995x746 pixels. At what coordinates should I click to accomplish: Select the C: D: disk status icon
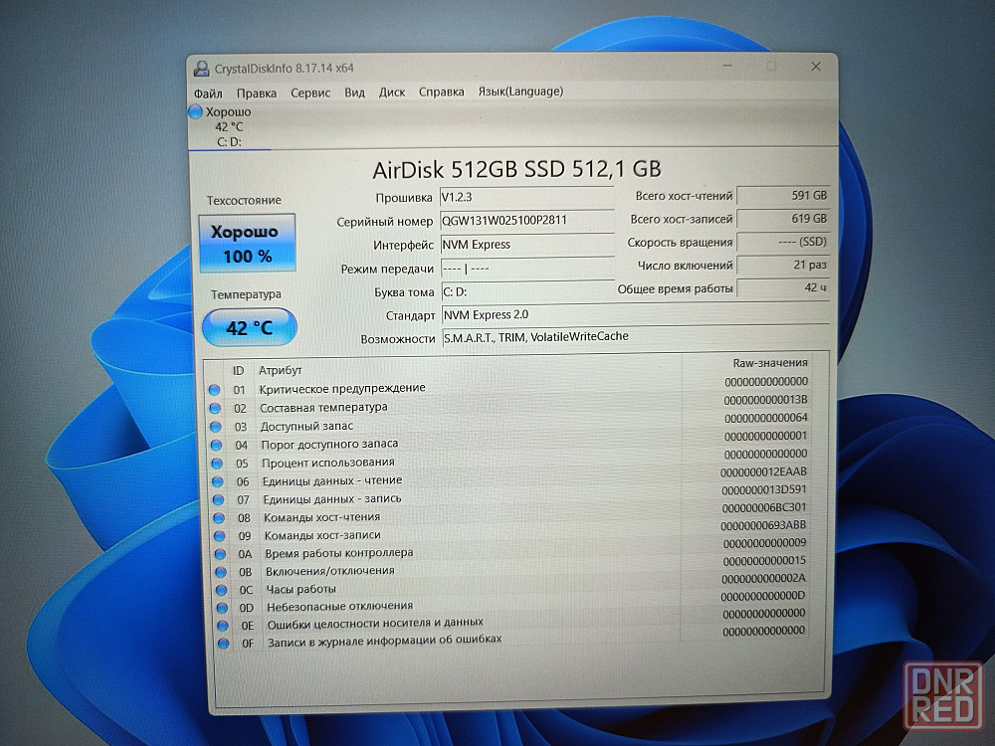click(x=196, y=112)
